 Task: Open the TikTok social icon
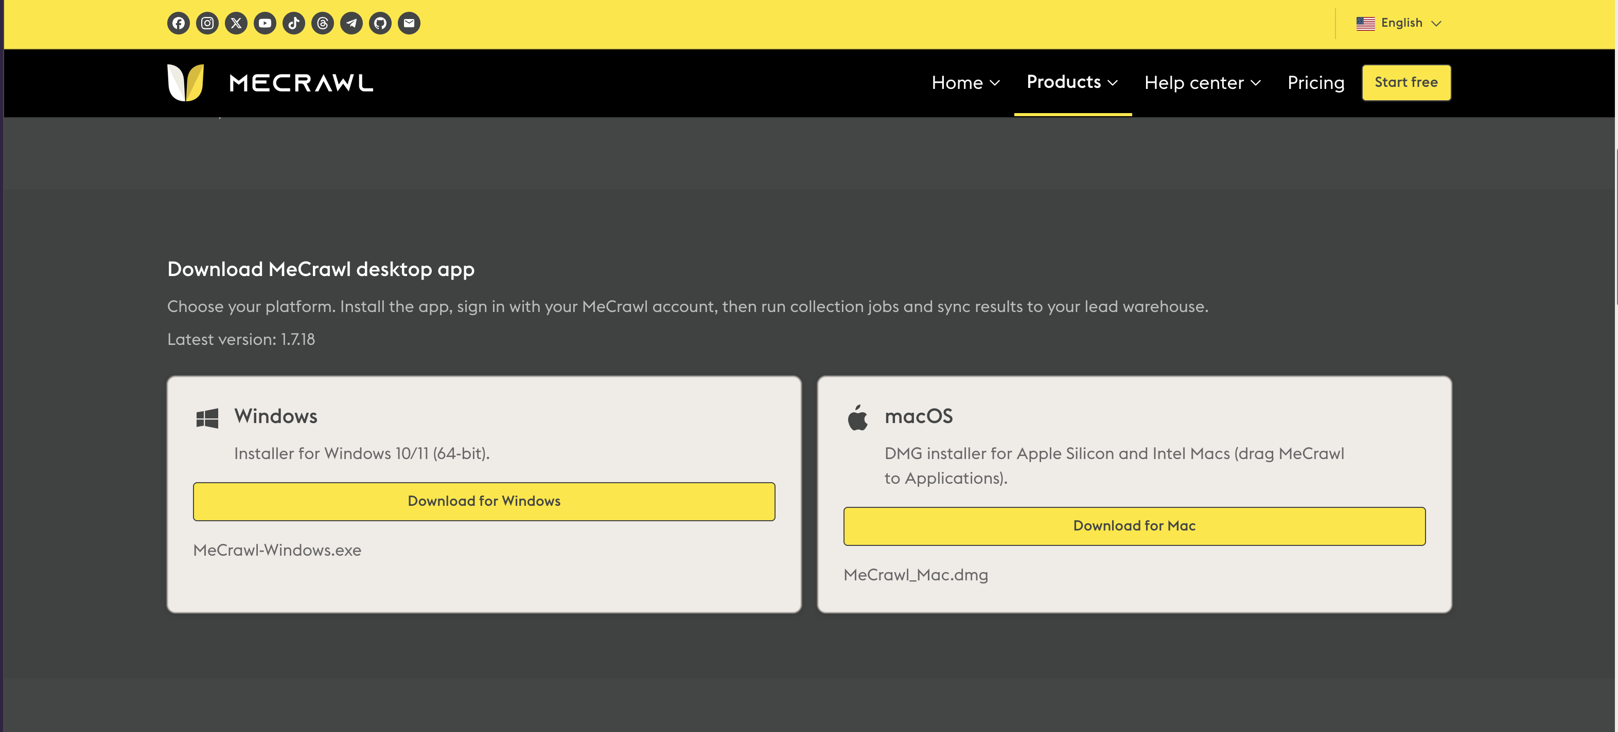(x=294, y=23)
